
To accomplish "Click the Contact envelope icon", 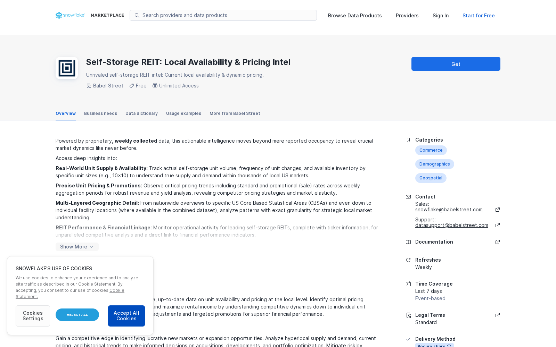I will [408, 197].
